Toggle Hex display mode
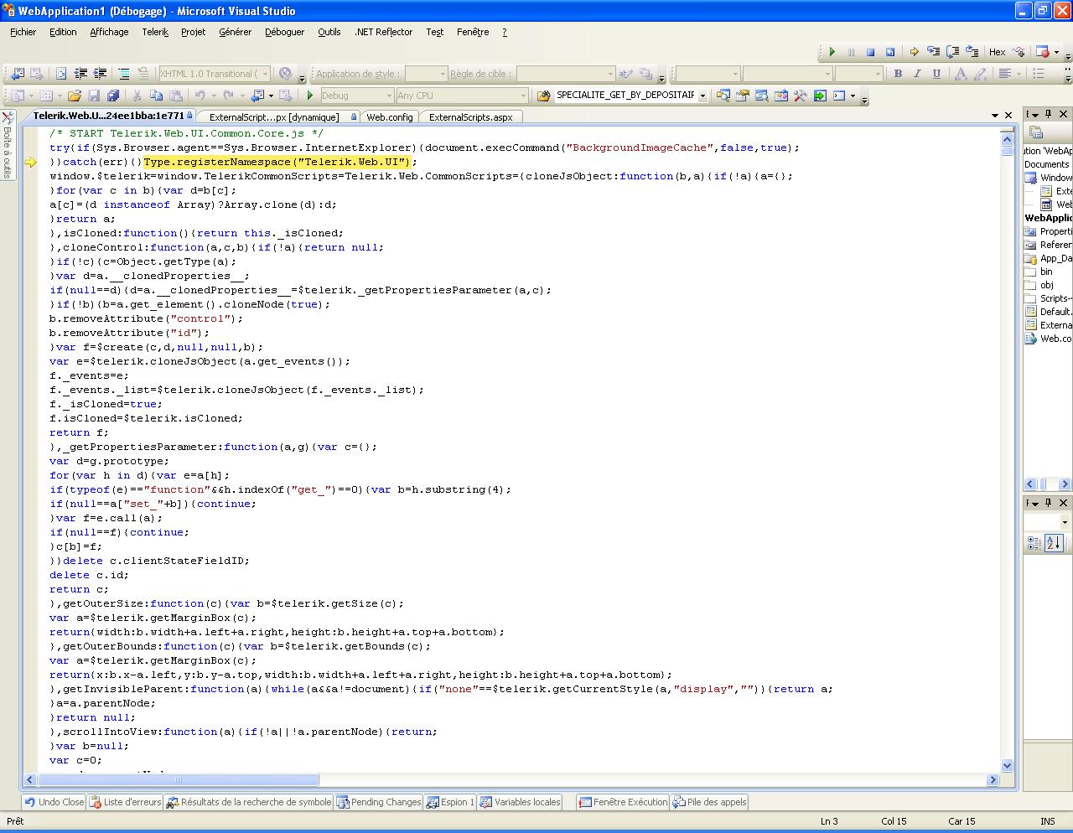 point(997,52)
